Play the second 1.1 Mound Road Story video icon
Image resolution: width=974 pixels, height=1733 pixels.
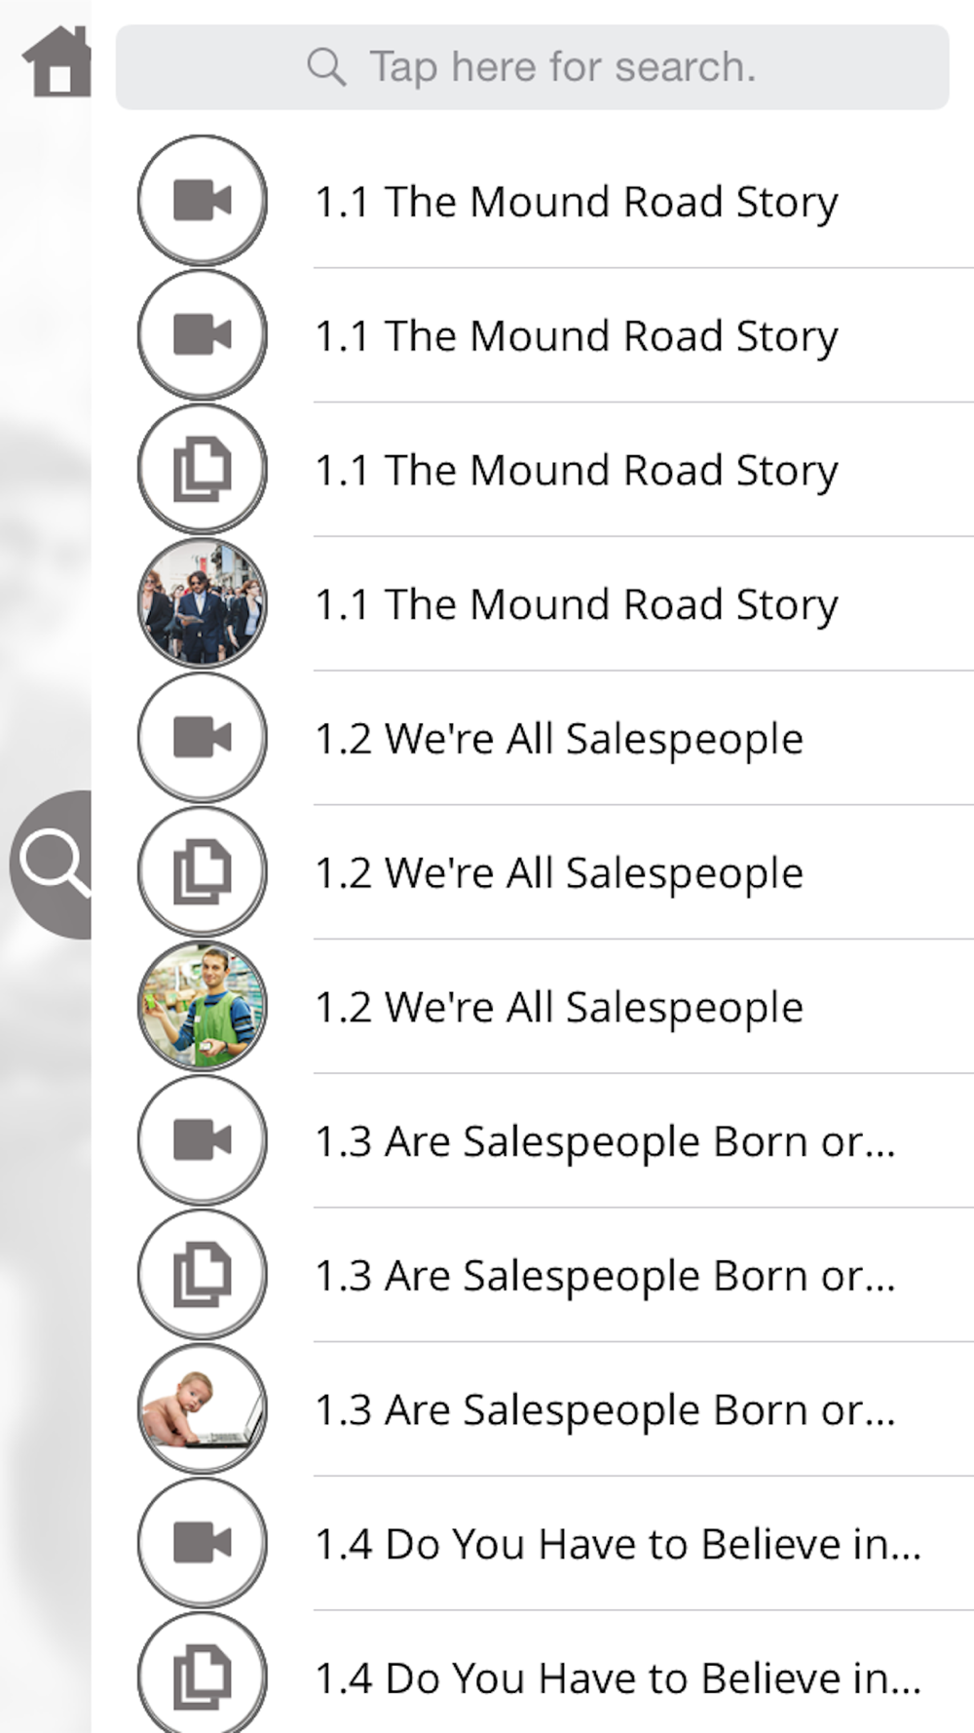202,334
